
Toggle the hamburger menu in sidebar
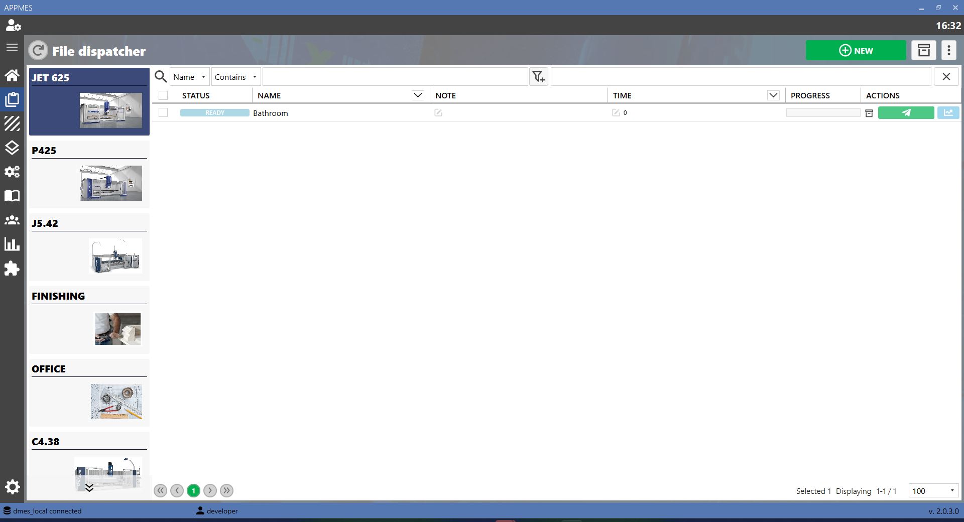click(x=12, y=48)
